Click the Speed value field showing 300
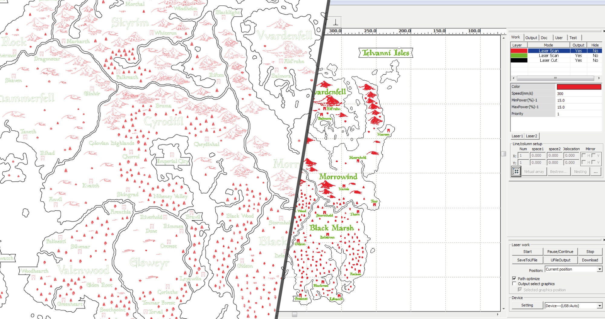This screenshot has height=319, width=605. coord(579,94)
